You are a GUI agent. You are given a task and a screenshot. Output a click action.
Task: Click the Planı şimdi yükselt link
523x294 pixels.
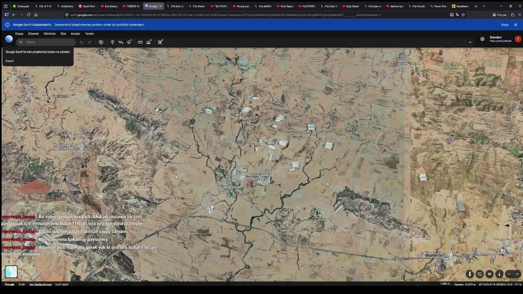click(x=501, y=41)
